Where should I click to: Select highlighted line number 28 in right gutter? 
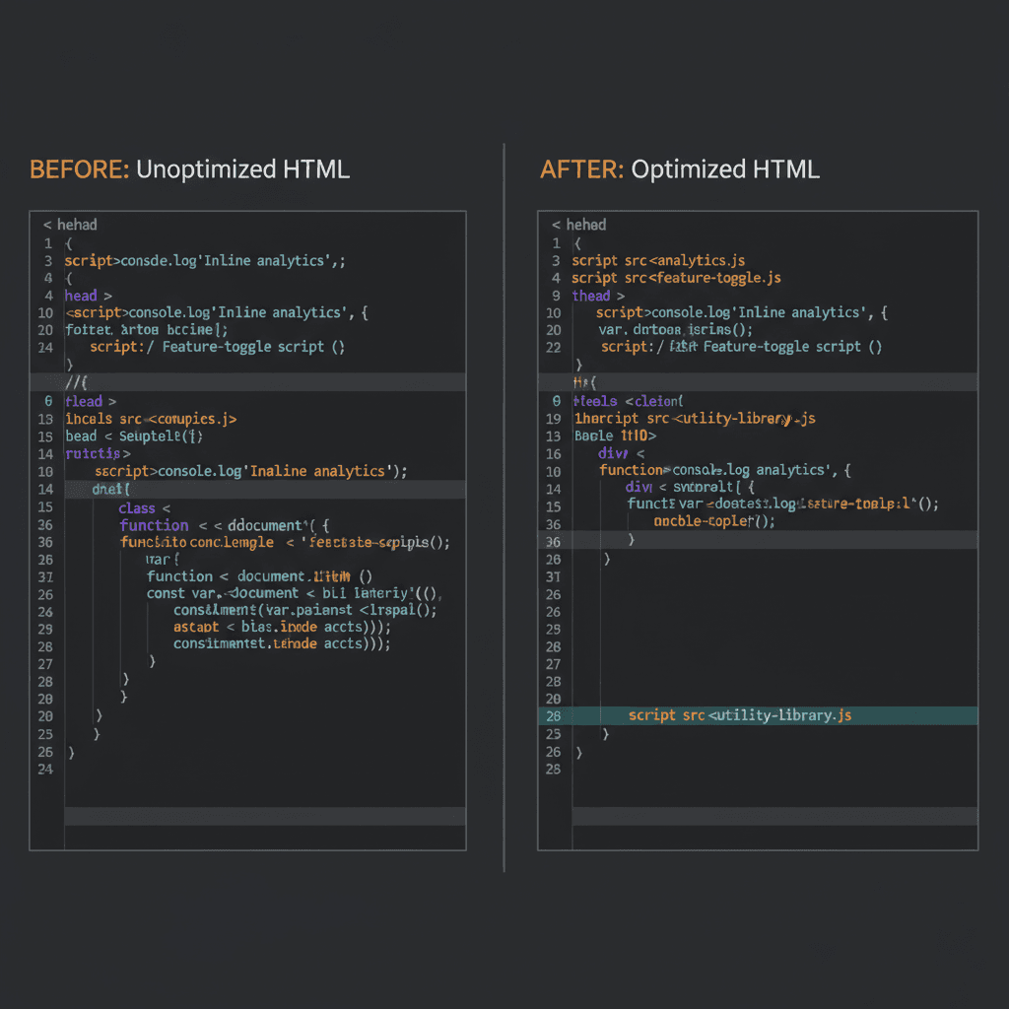(x=552, y=715)
